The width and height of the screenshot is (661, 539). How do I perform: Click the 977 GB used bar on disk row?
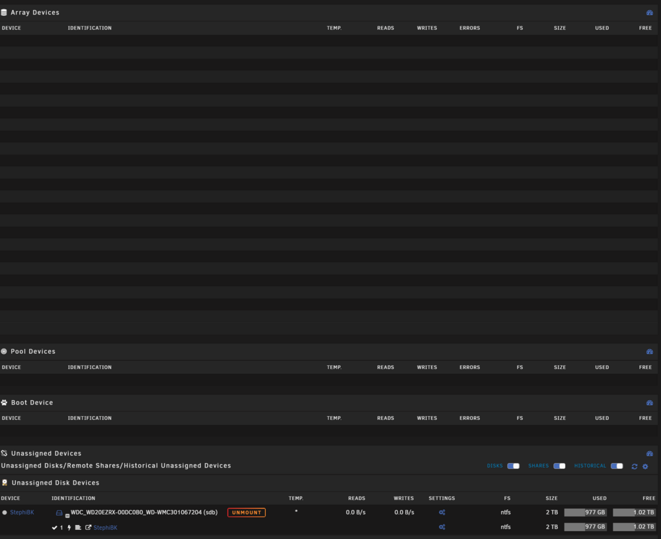pos(586,513)
